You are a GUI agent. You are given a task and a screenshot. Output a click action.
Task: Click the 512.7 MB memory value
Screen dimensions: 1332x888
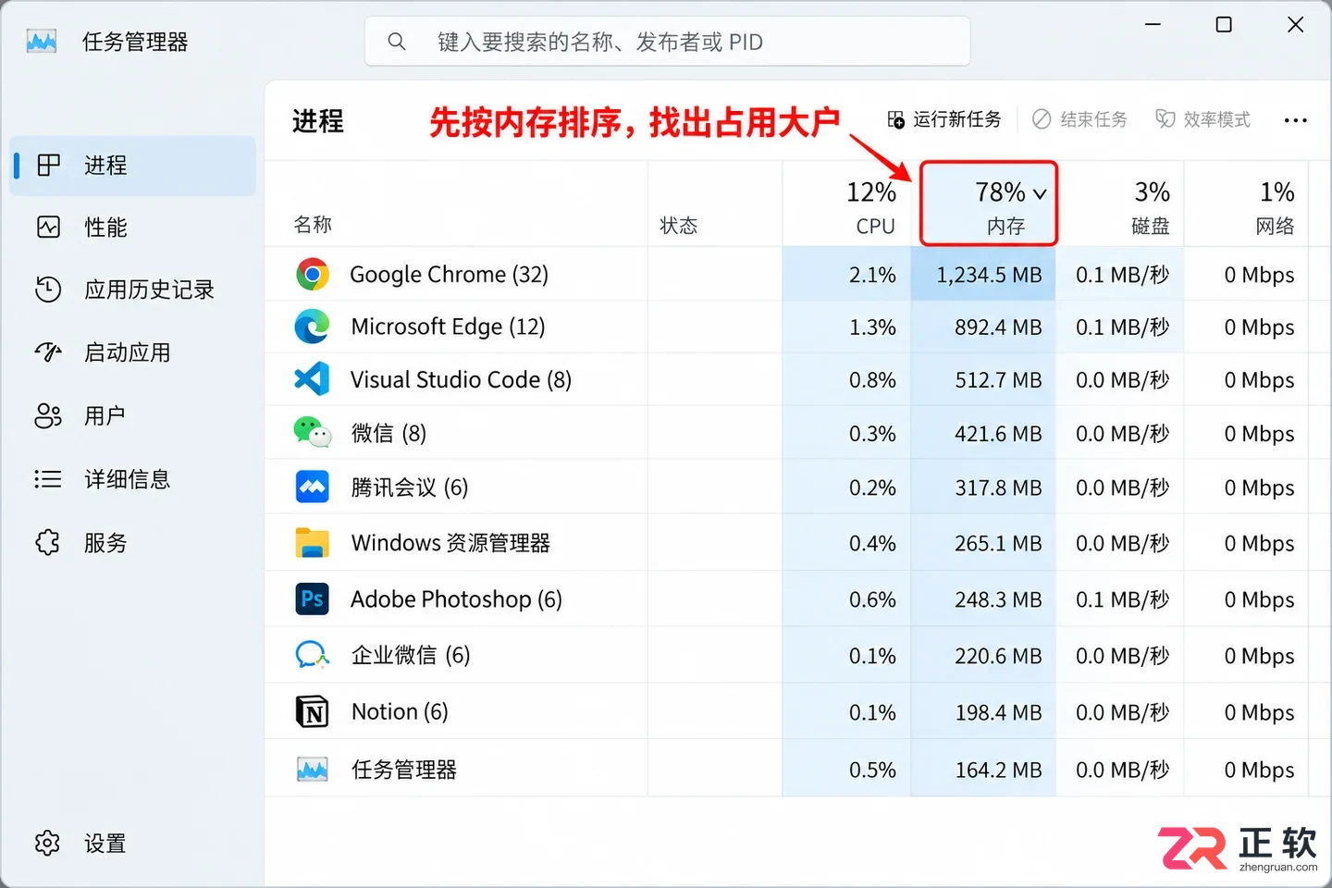(x=998, y=380)
